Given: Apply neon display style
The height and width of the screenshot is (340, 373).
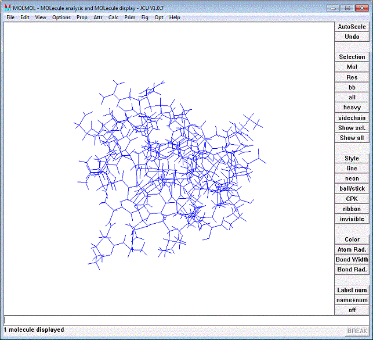Looking at the screenshot, I should click(x=352, y=178).
